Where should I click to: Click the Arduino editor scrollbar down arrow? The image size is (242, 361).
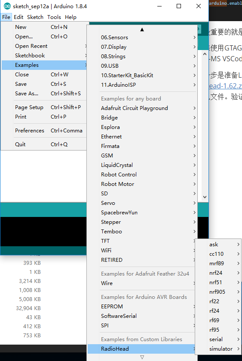(x=205, y=197)
